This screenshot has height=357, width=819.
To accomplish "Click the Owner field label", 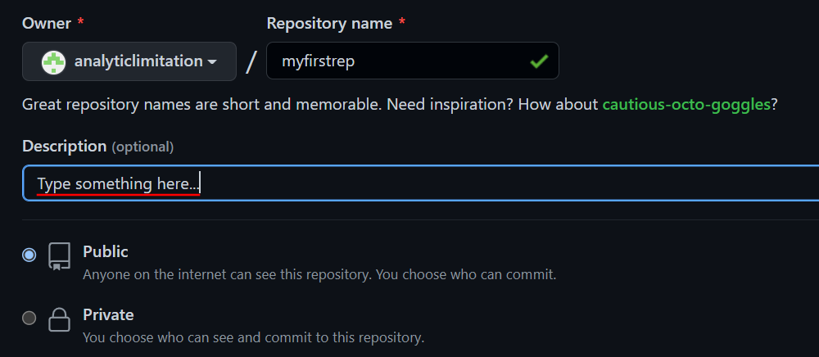I will click(x=47, y=24).
